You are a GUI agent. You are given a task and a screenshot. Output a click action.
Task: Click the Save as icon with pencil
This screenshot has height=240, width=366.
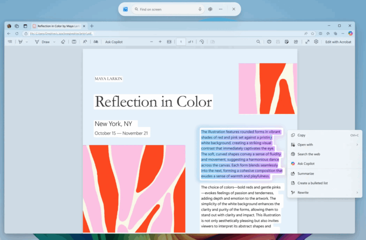pyautogui.click(x=286, y=42)
